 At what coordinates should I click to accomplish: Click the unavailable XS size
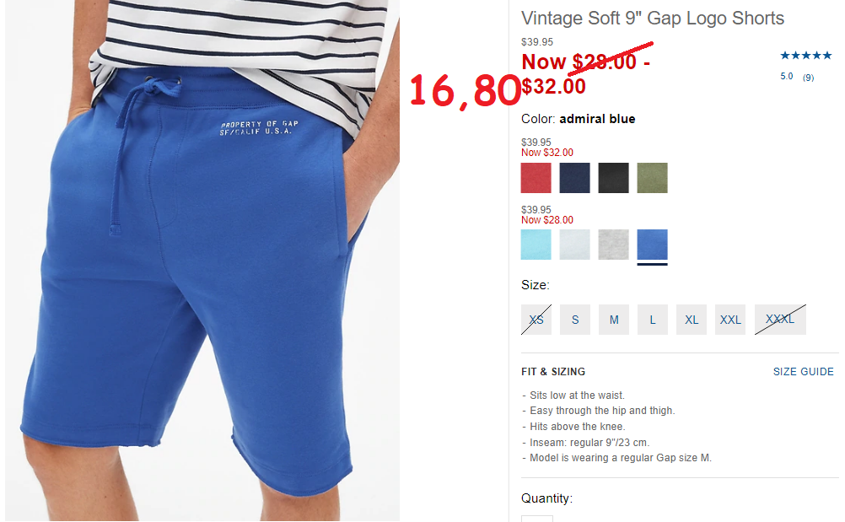point(536,320)
